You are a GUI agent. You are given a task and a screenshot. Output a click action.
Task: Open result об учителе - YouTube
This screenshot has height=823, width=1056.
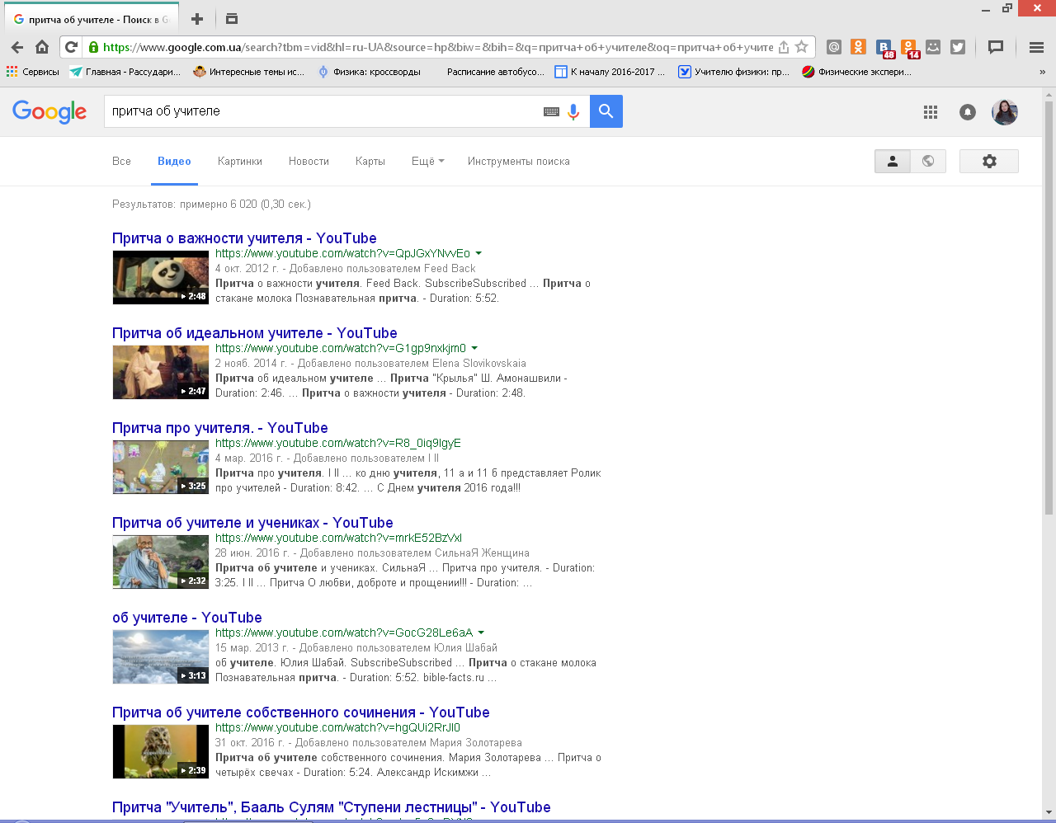(x=187, y=618)
